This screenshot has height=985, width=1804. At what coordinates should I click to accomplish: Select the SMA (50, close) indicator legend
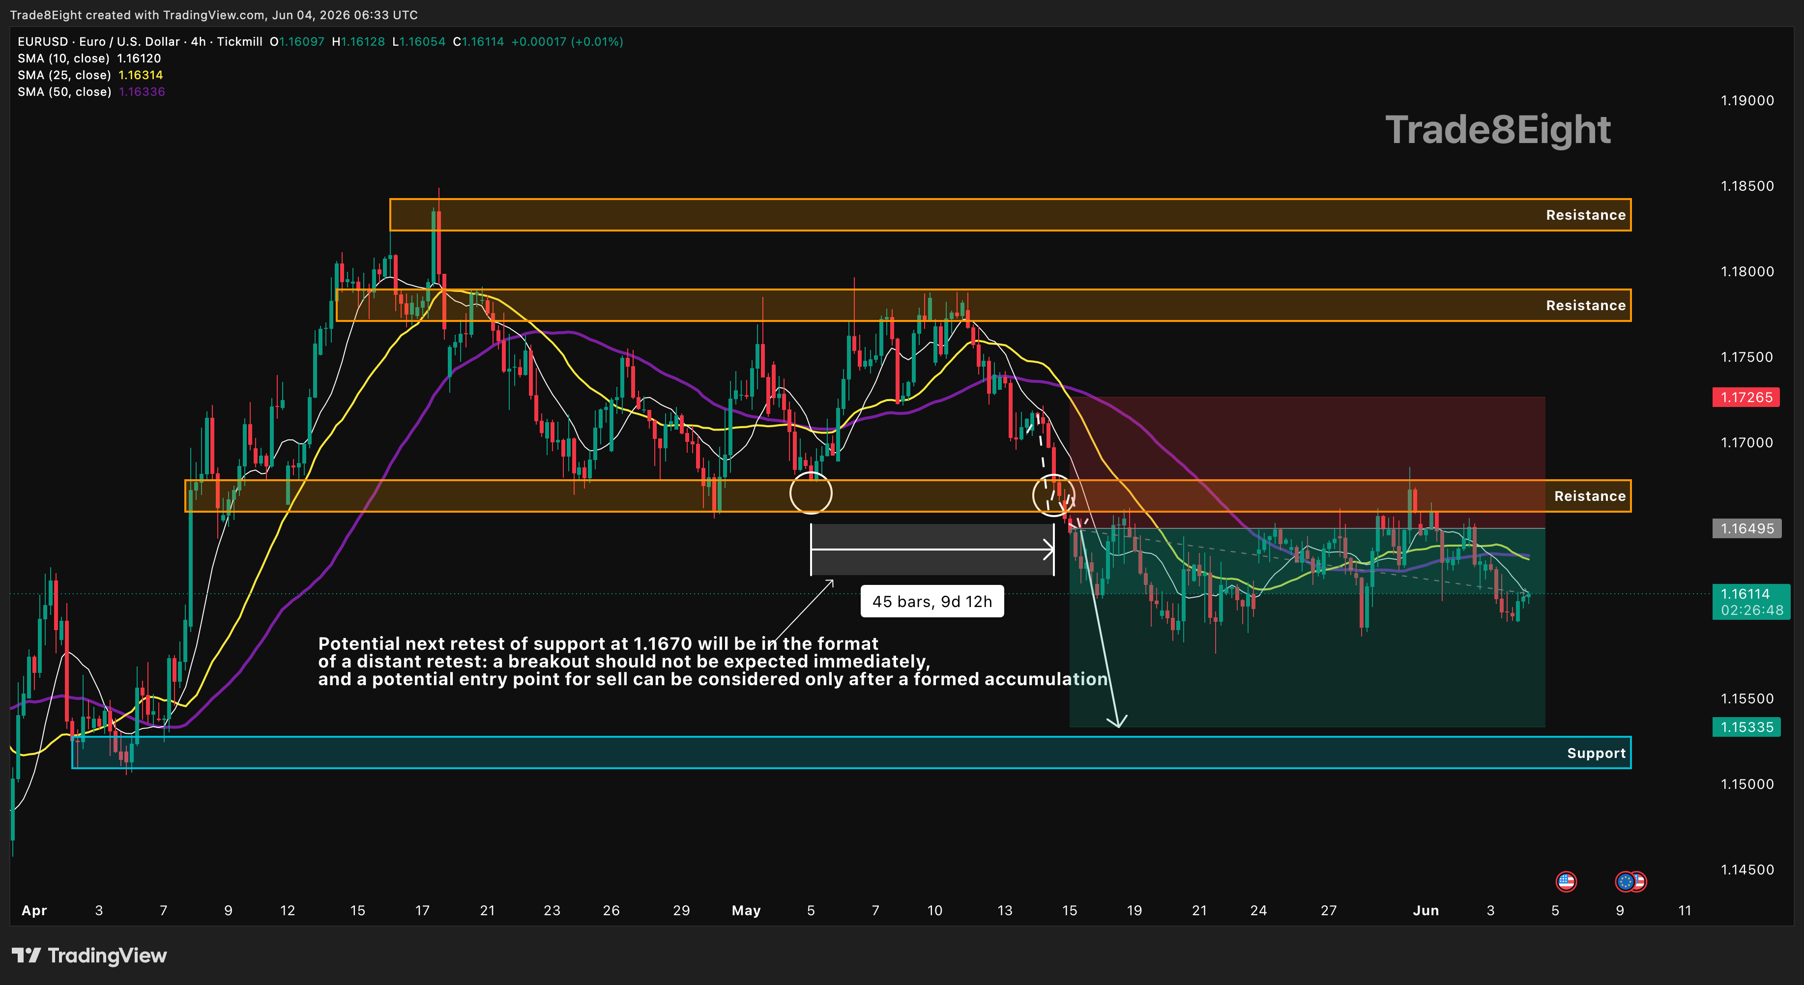coord(91,92)
